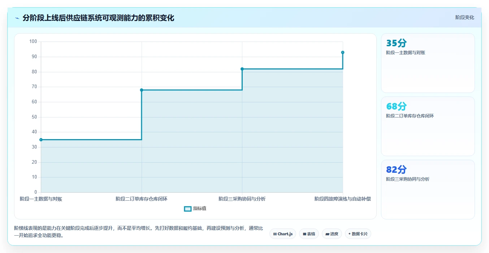Click the data point at value 82
Viewport: 489px width, 253px height.
[242, 69]
